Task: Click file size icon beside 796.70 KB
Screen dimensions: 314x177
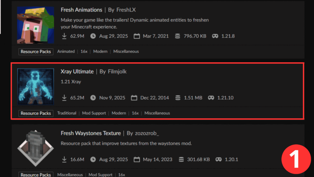Action: (x=177, y=36)
